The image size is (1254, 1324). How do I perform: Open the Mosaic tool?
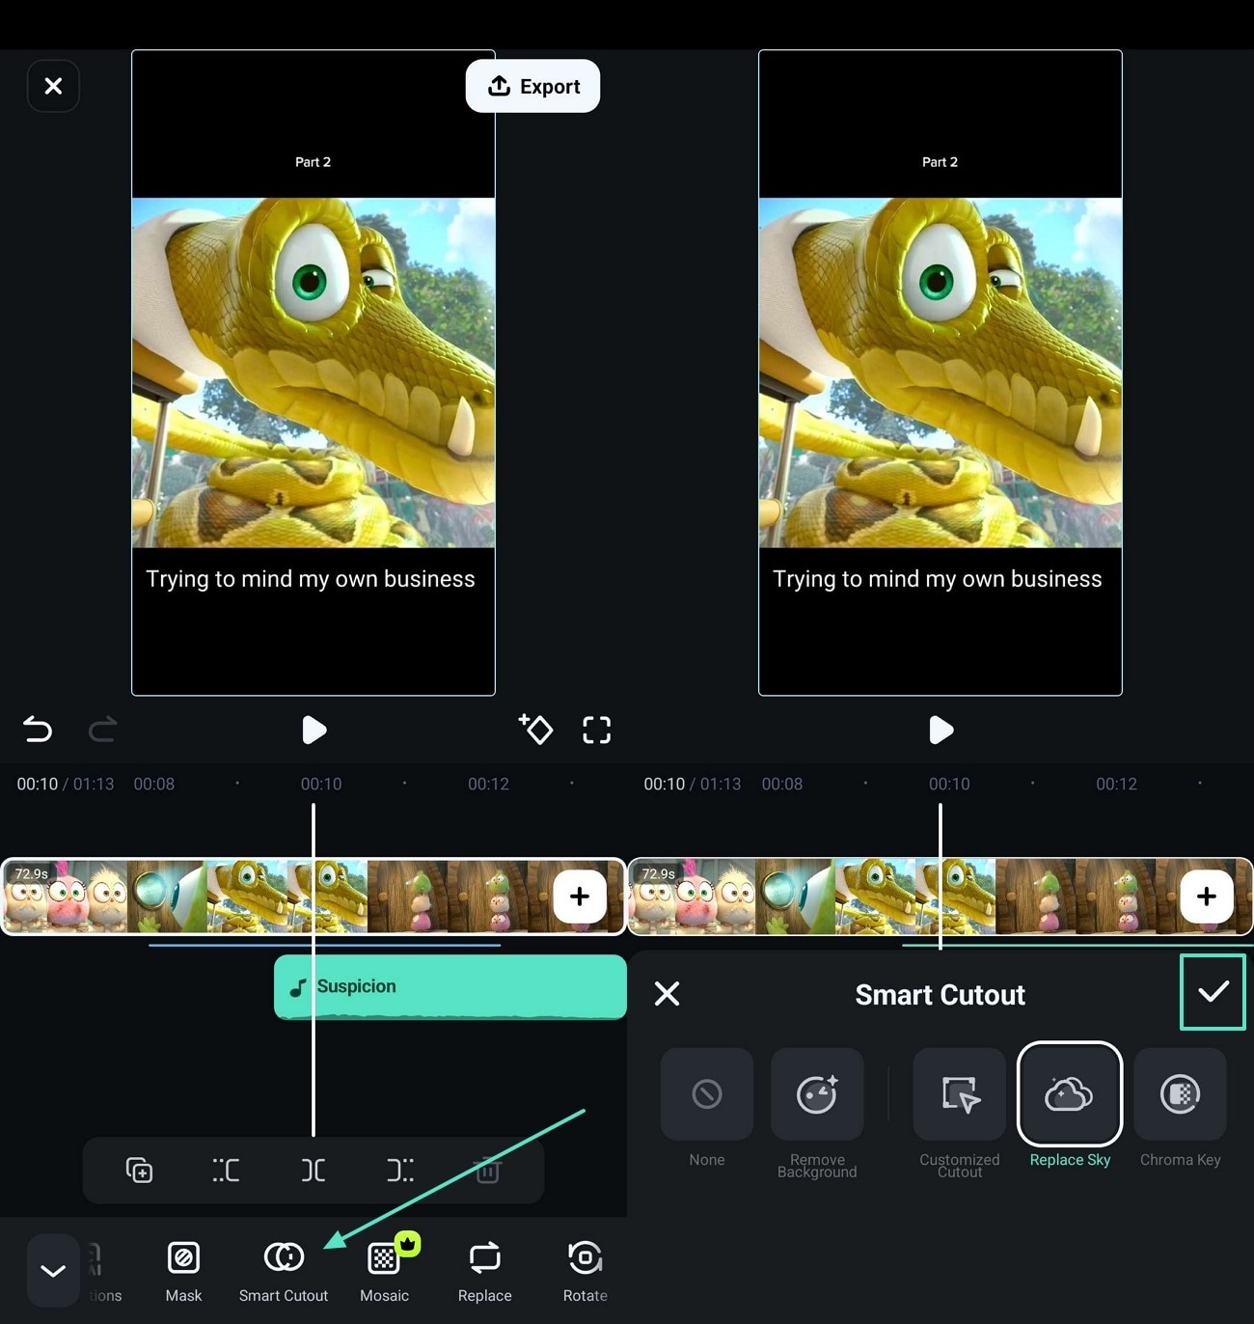pyautogui.click(x=384, y=1272)
